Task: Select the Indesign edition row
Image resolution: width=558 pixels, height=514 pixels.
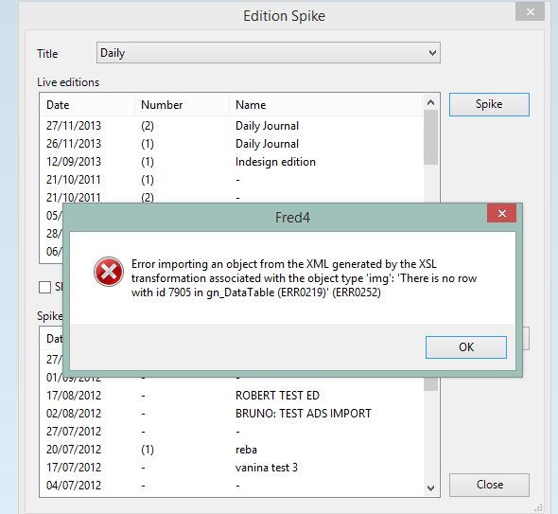Action: click(232, 162)
